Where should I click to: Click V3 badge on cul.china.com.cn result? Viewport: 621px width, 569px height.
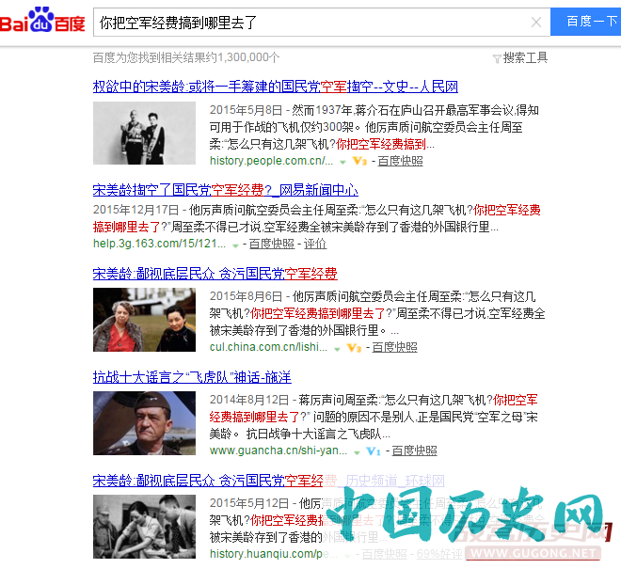click(354, 347)
